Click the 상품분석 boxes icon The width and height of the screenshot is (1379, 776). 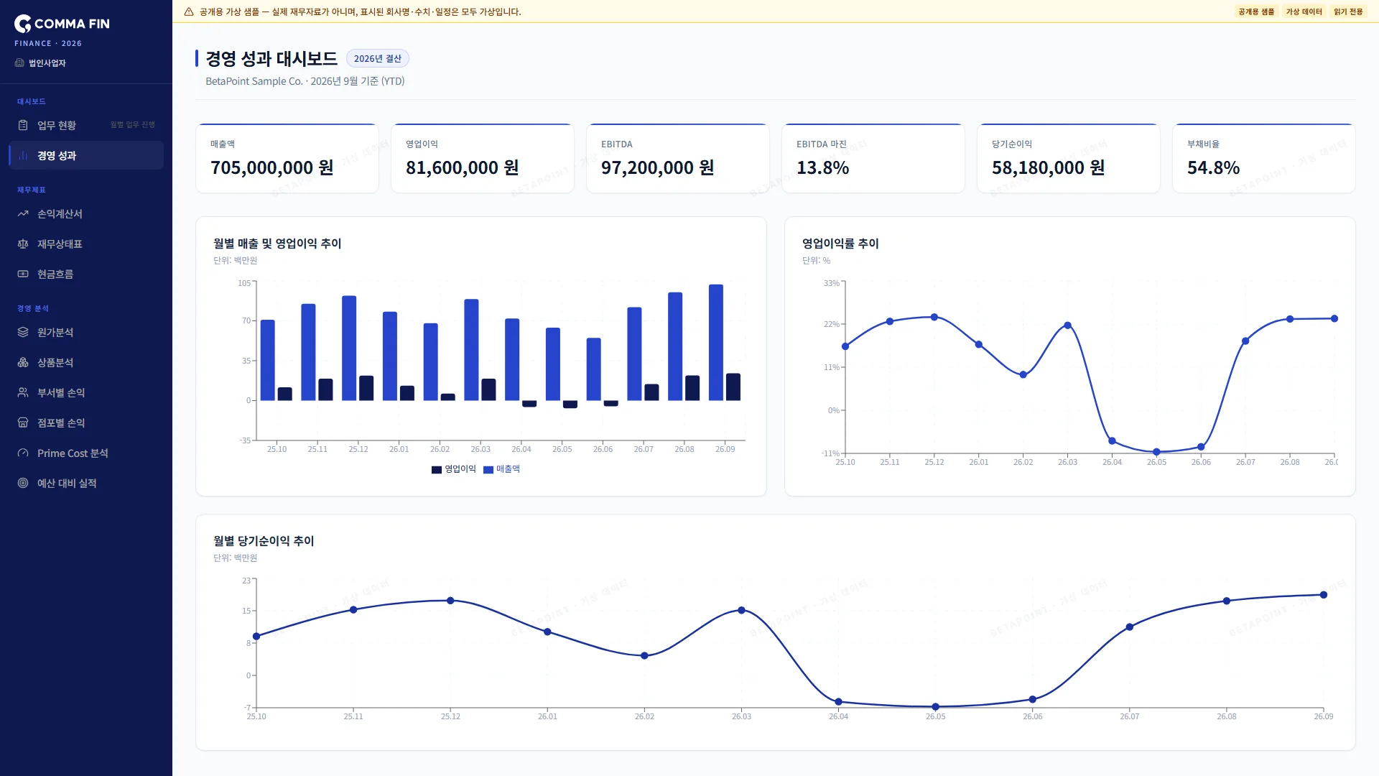(x=23, y=362)
